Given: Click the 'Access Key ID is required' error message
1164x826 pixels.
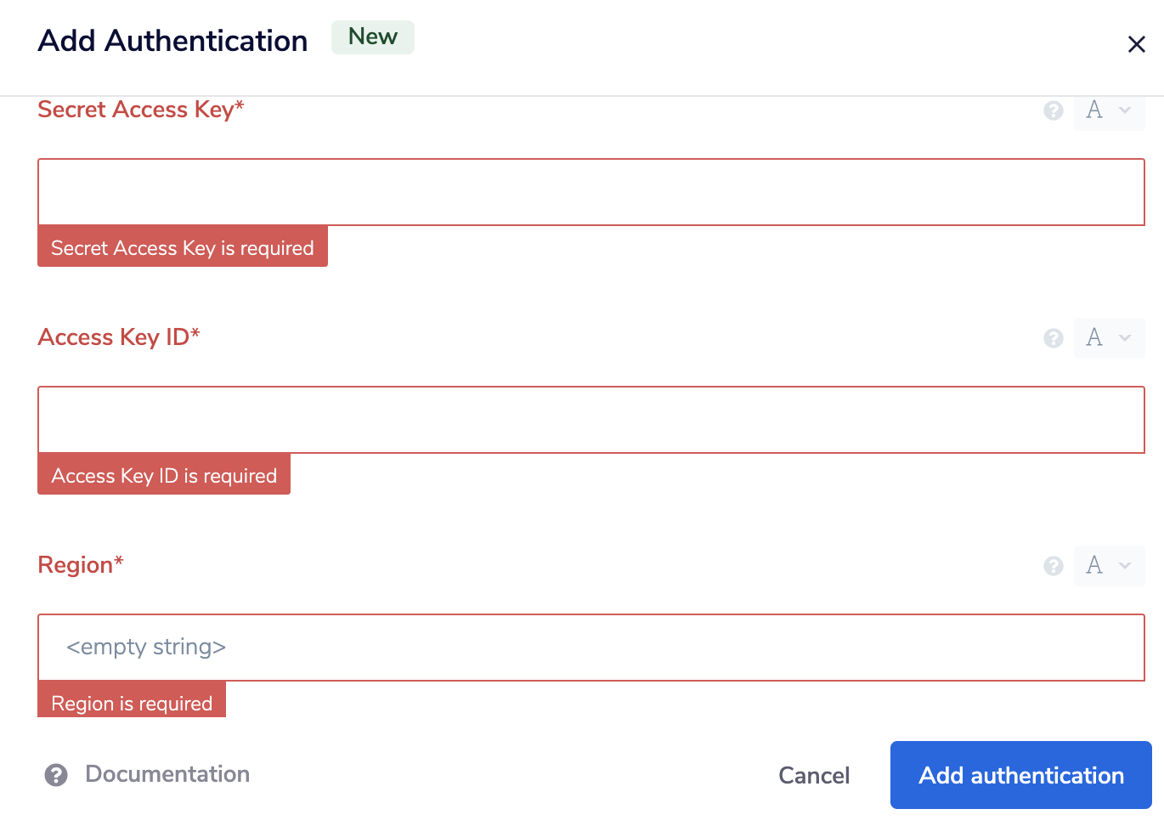Looking at the screenshot, I should click(x=164, y=475).
